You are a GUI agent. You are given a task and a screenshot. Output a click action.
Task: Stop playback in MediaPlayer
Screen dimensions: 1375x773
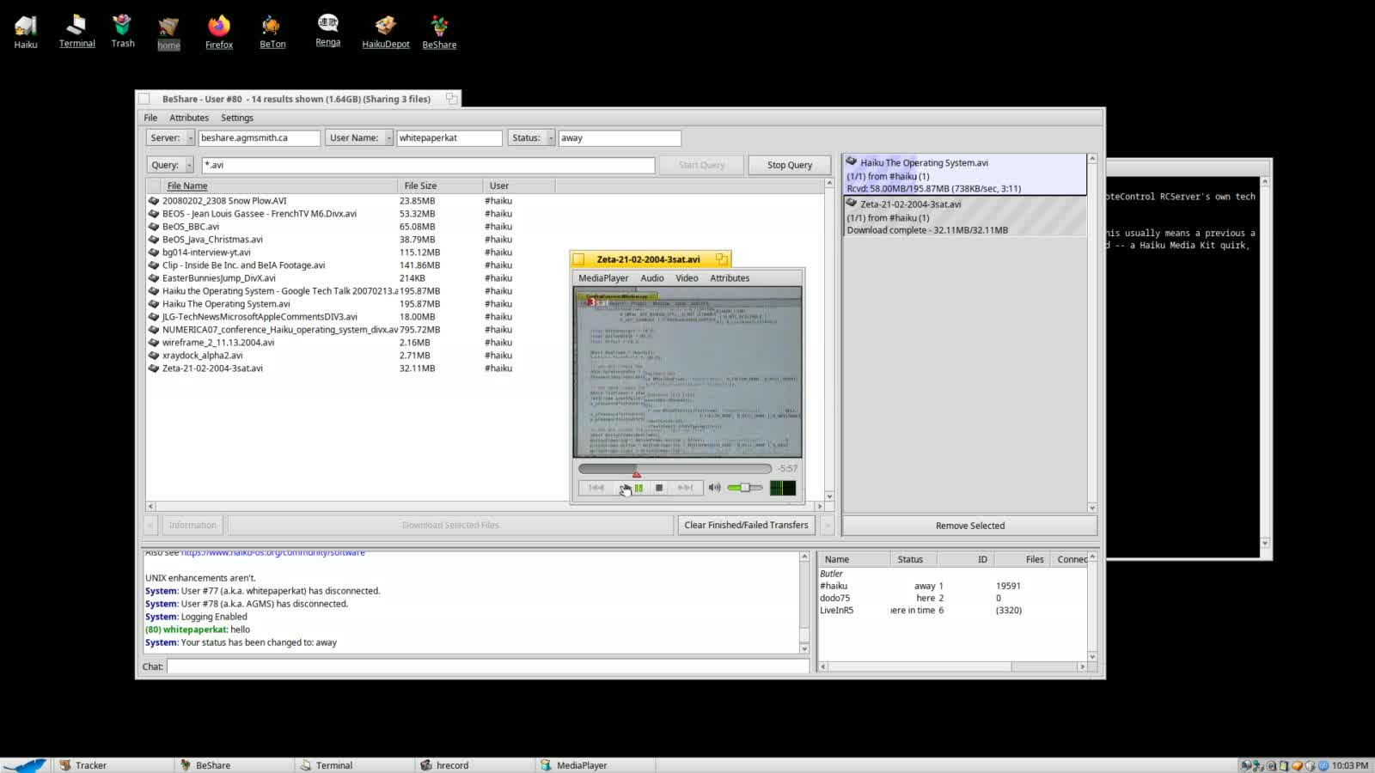659,488
